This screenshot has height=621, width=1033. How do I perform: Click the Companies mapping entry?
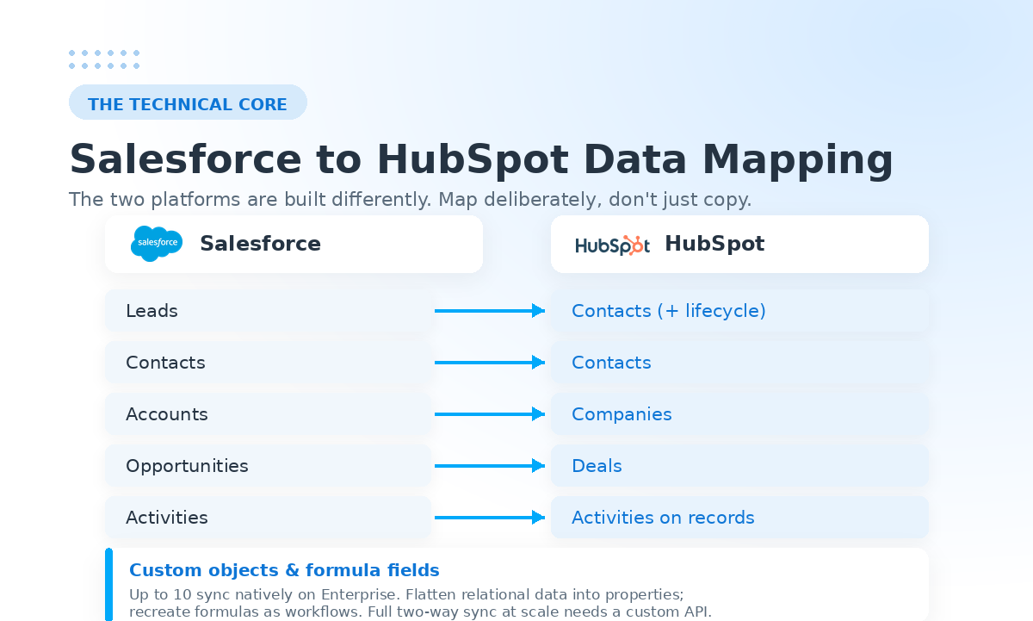[x=739, y=414]
